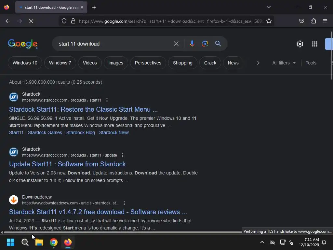Search by image with Google Lens

pyautogui.click(x=205, y=44)
